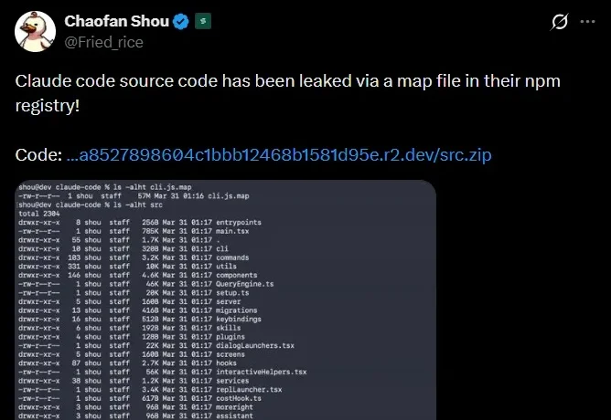
Task: Click the 'ls -alht cli.js.map' command line
Action: (105, 187)
